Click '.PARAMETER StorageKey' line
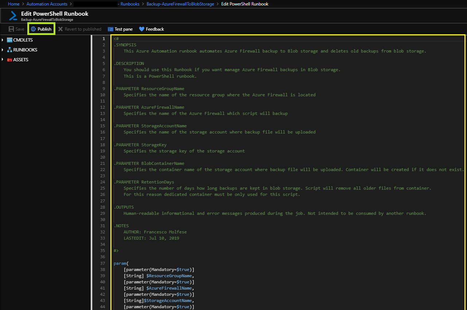 pos(140,145)
